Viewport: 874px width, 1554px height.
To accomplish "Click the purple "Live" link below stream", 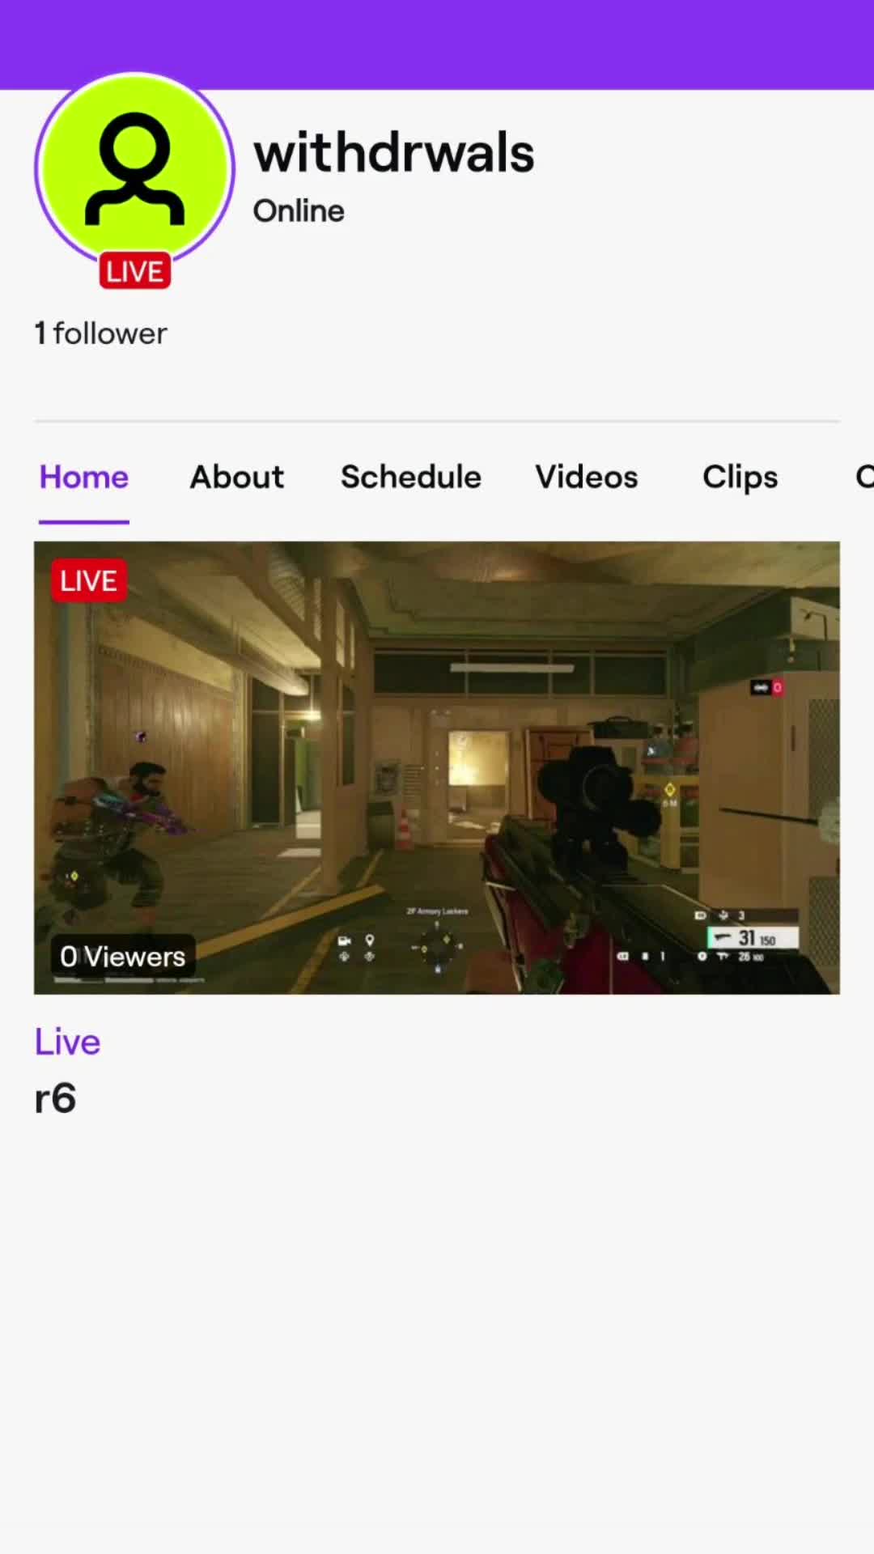I will click(x=67, y=1042).
